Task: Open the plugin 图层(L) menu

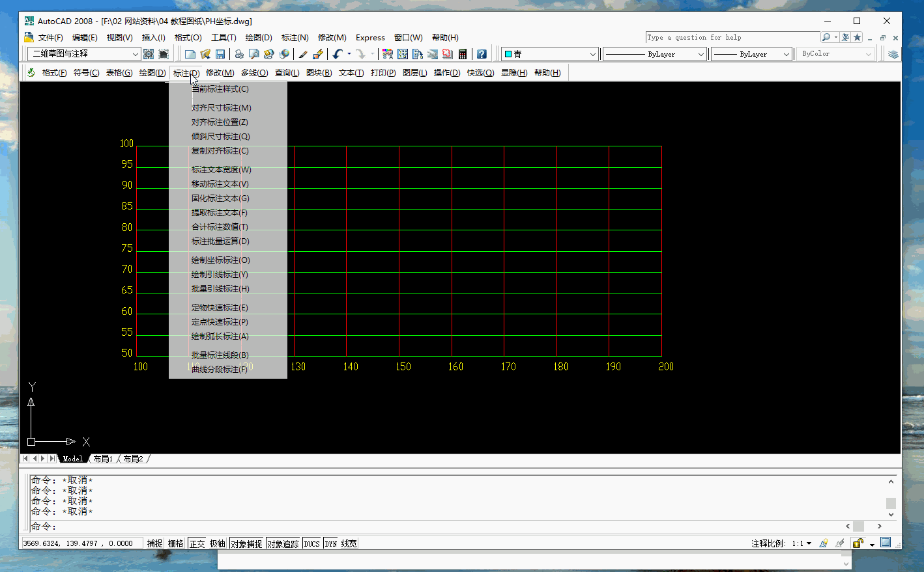Action: tap(414, 73)
